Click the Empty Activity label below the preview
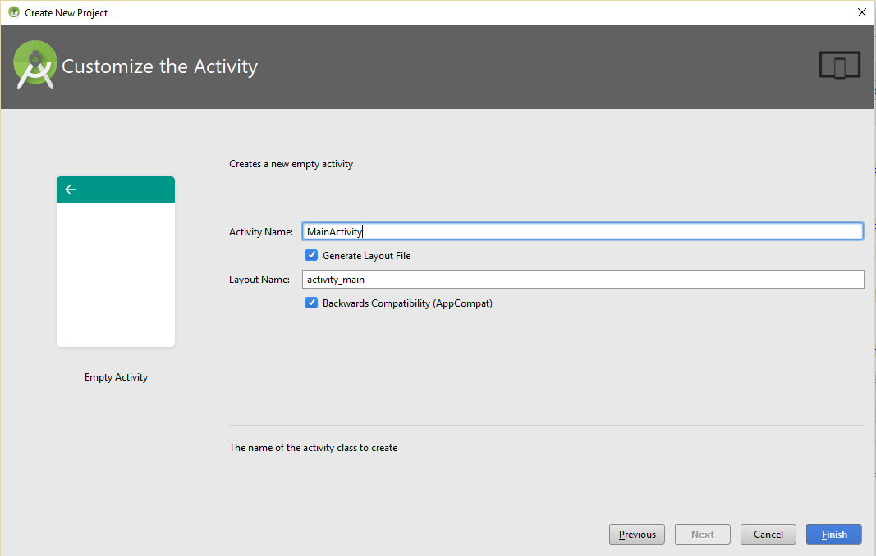 pos(115,377)
